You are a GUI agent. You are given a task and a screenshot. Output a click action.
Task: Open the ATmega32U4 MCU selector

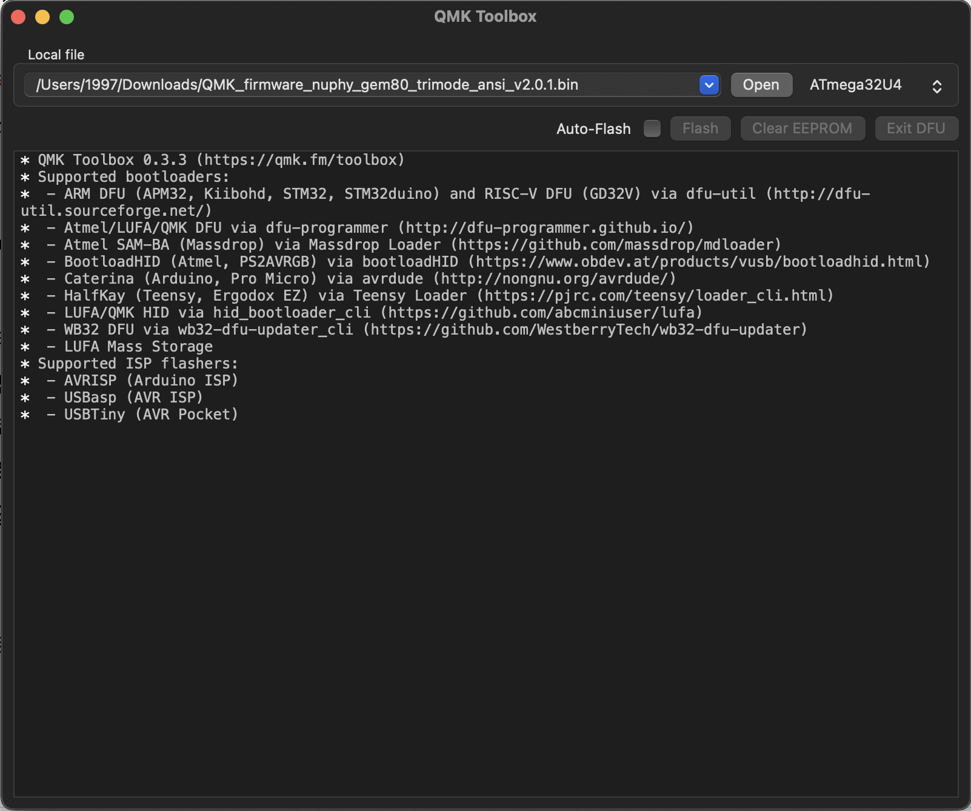pyautogui.click(x=876, y=85)
